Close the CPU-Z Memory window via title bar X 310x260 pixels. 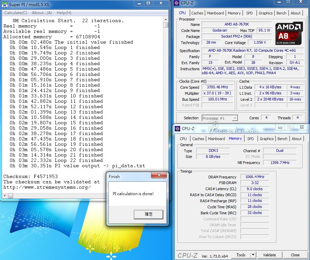click(x=302, y=127)
